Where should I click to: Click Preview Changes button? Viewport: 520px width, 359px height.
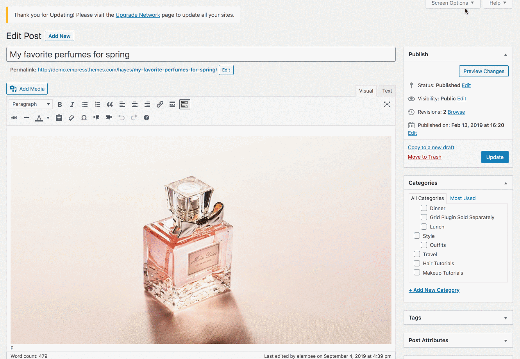pos(484,71)
